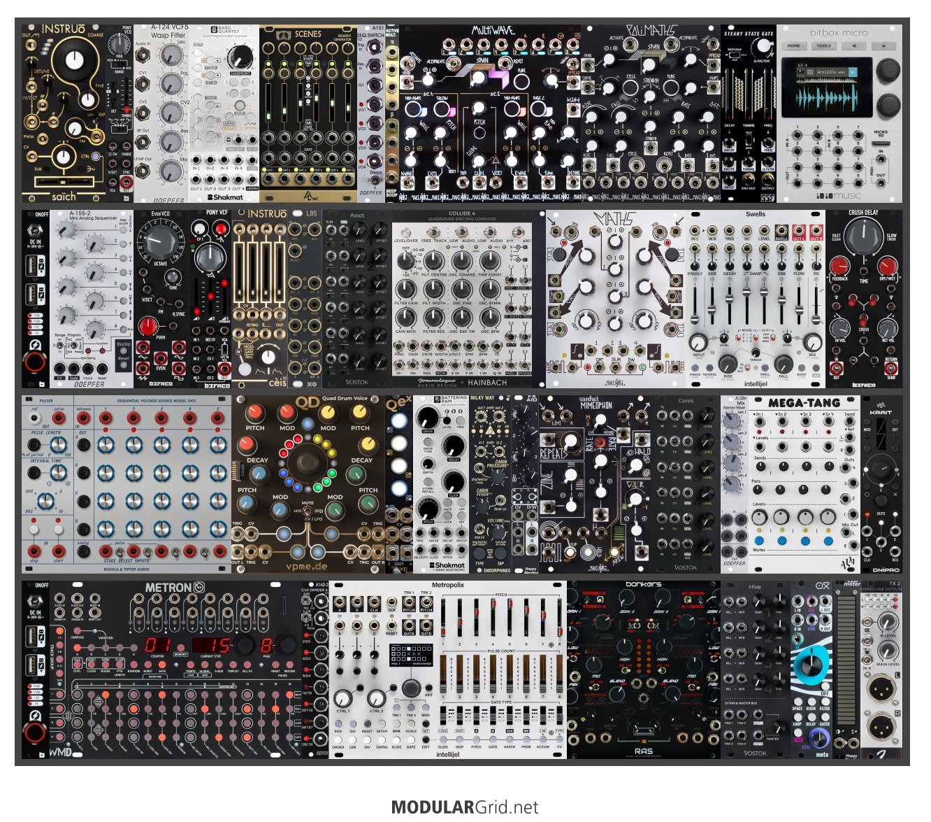Mute the third channel on Mega-Tang
931x822 pixels.
[805, 541]
